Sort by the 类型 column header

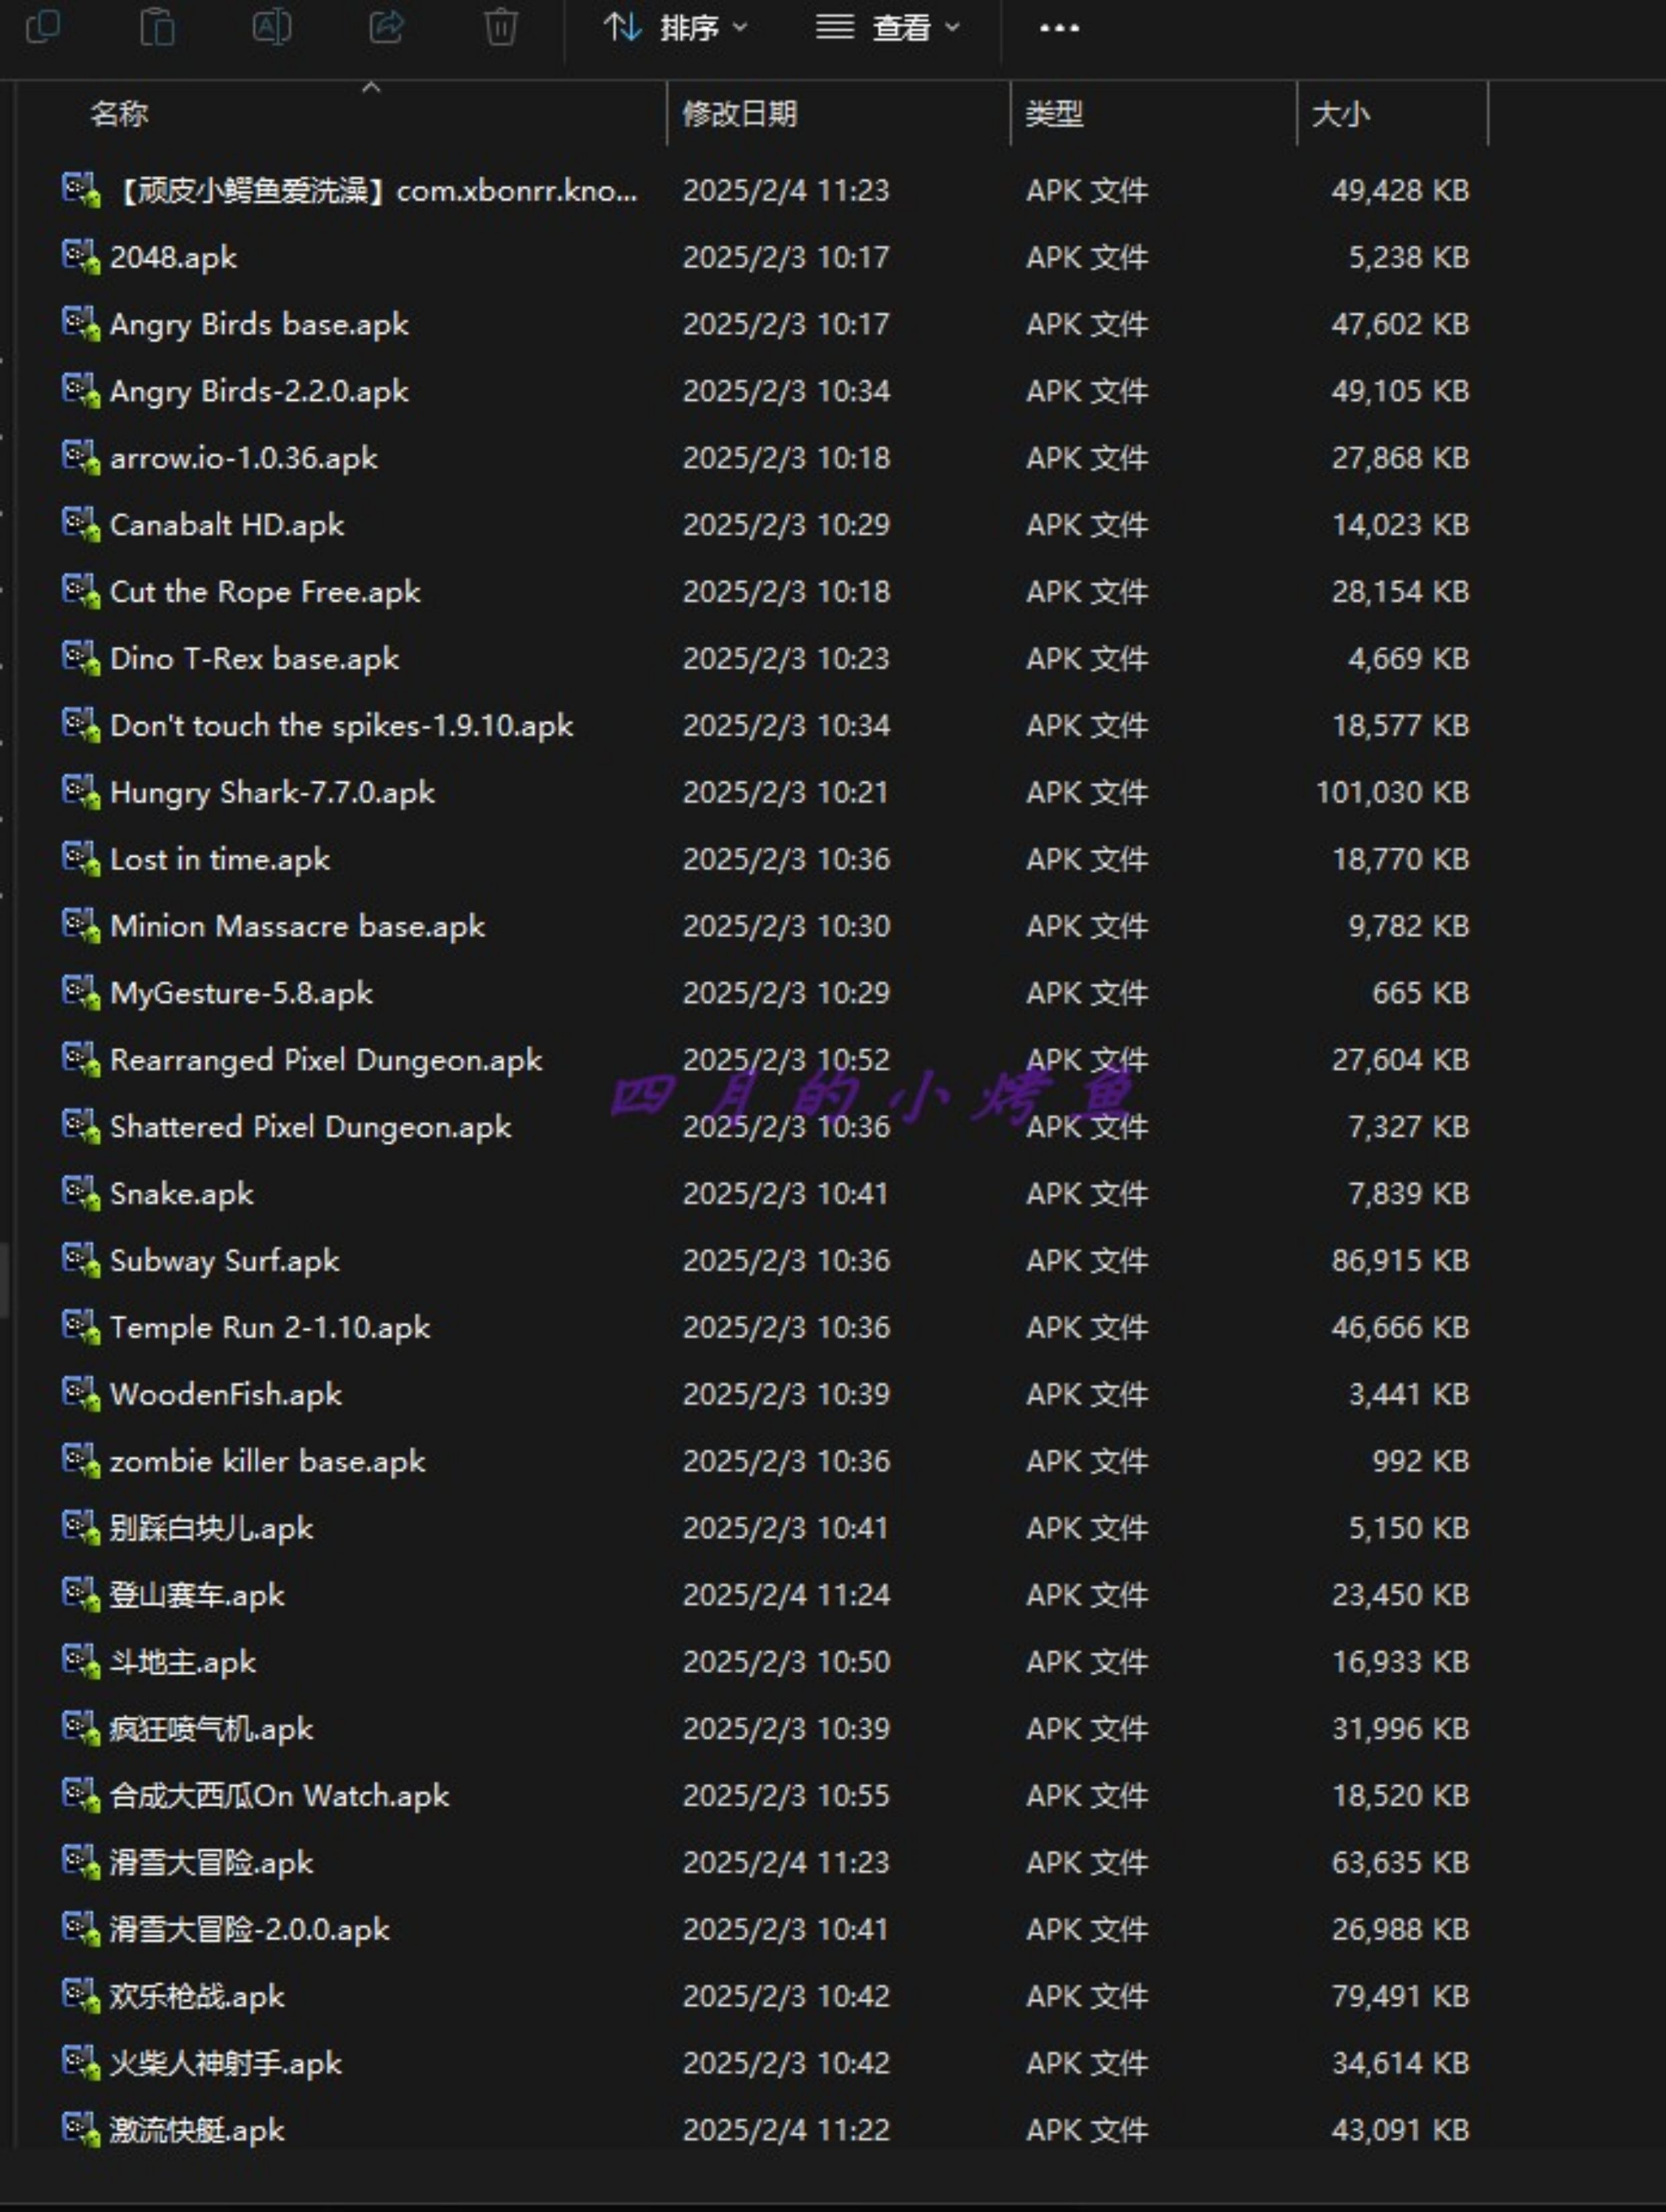click(x=1054, y=114)
